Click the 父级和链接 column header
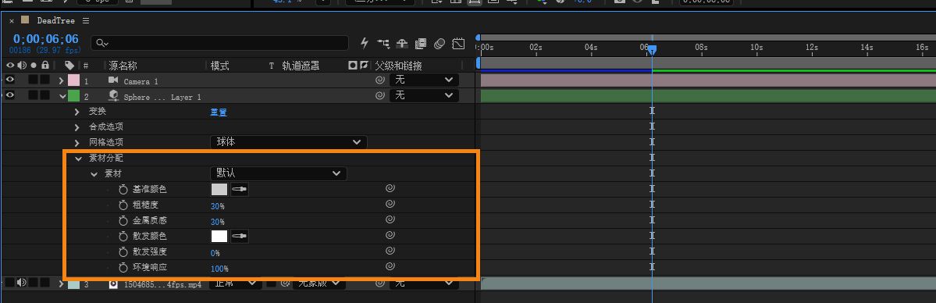The image size is (936, 303). (x=398, y=66)
